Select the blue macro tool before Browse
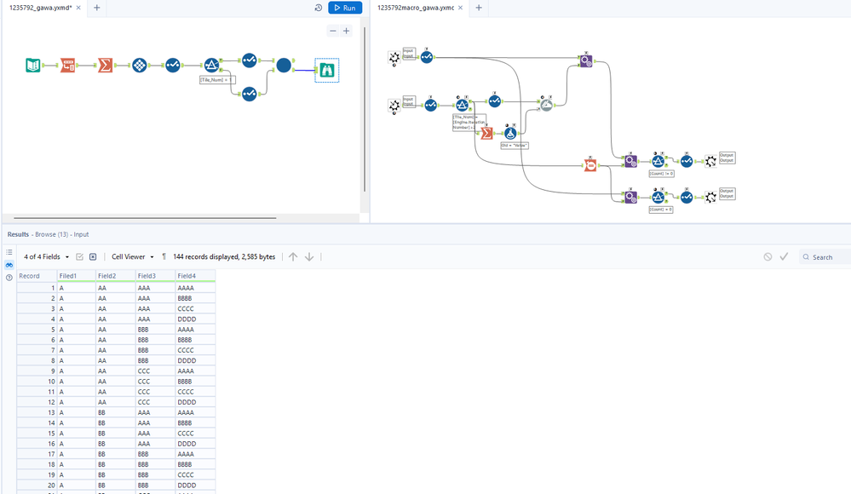Viewport: 851px width, 494px height. [284, 66]
